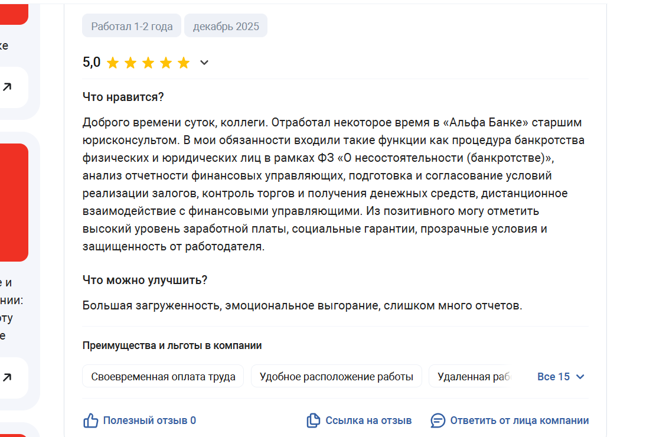Click the chevron arrow beside Все 15
The width and height of the screenshot is (666, 437).
(x=580, y=377)
